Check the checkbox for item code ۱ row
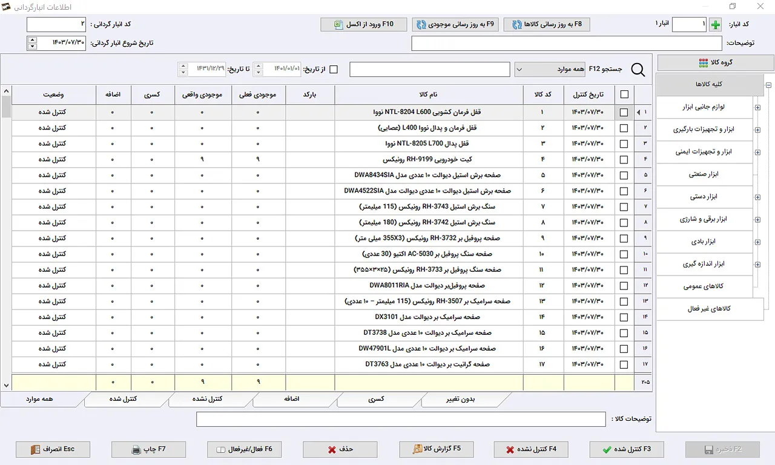The width and height of the screenshot is (775, 465). tap(624, 113)
